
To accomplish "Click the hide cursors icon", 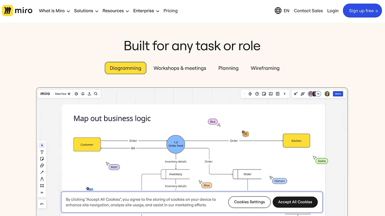I will point(296,94).
